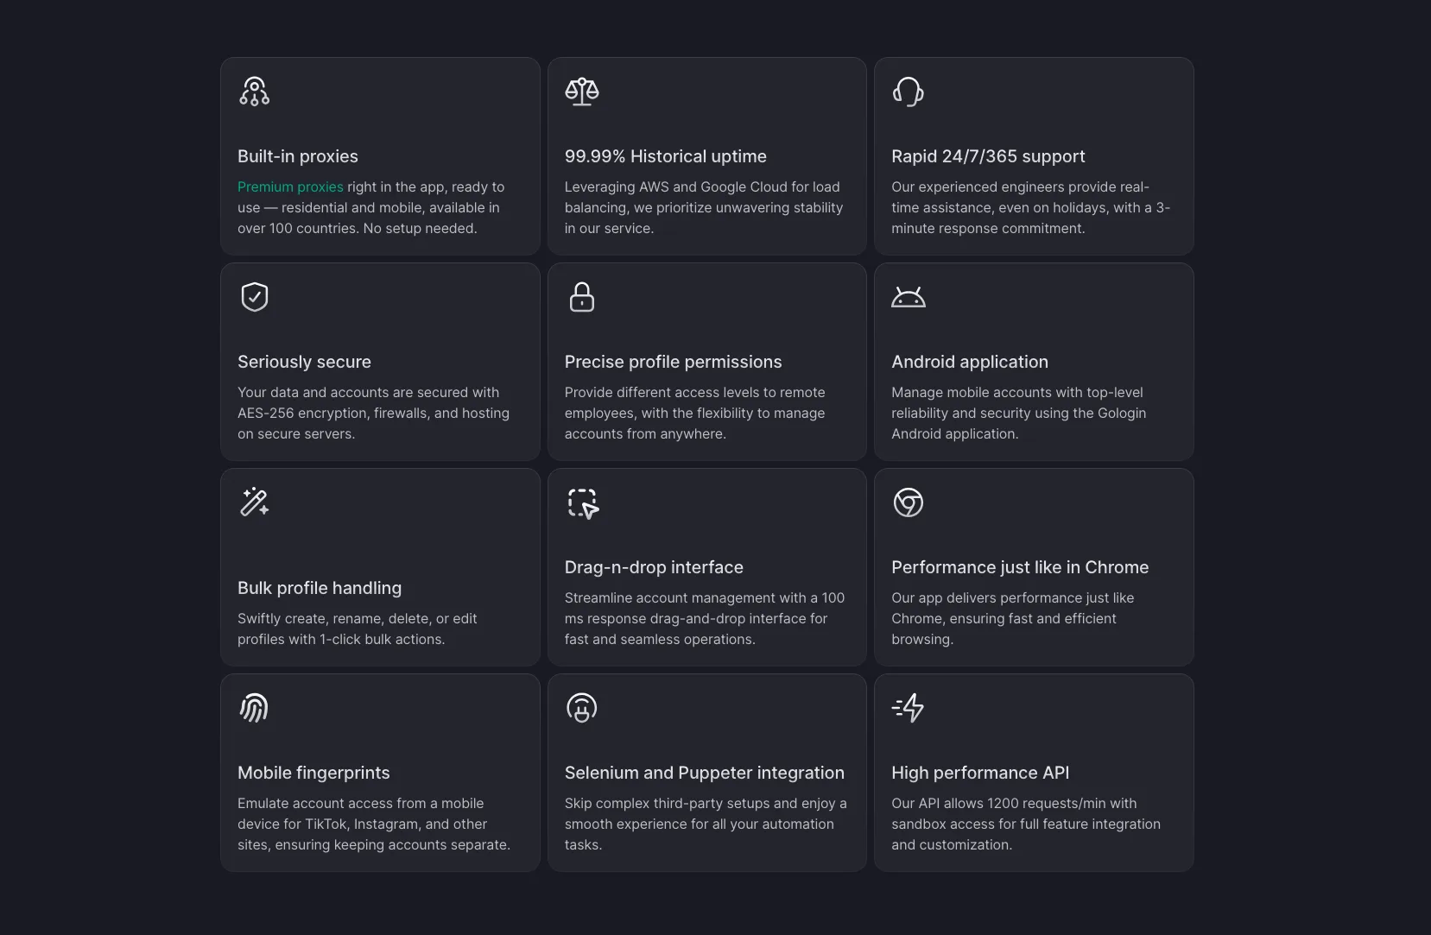Select the Mobile fingerprints heading
Viewport: 1431px width, 935px height.
(x=313, y=773)
